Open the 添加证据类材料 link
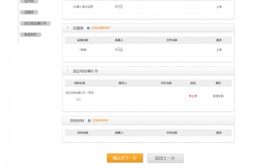The width and height of the screenshot is (277, 168). [101, 28]
